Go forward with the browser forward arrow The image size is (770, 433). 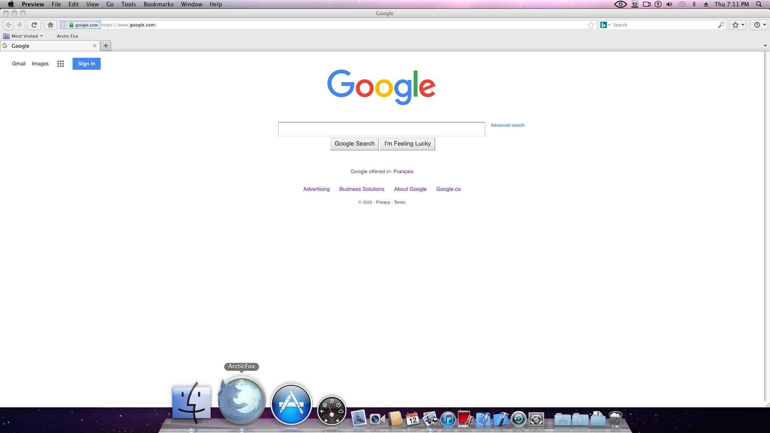point(20,25)
